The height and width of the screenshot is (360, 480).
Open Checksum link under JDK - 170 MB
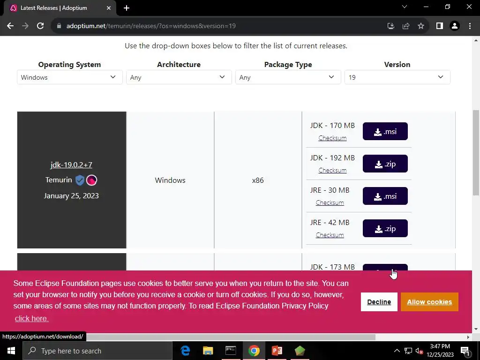pos(332,138)
